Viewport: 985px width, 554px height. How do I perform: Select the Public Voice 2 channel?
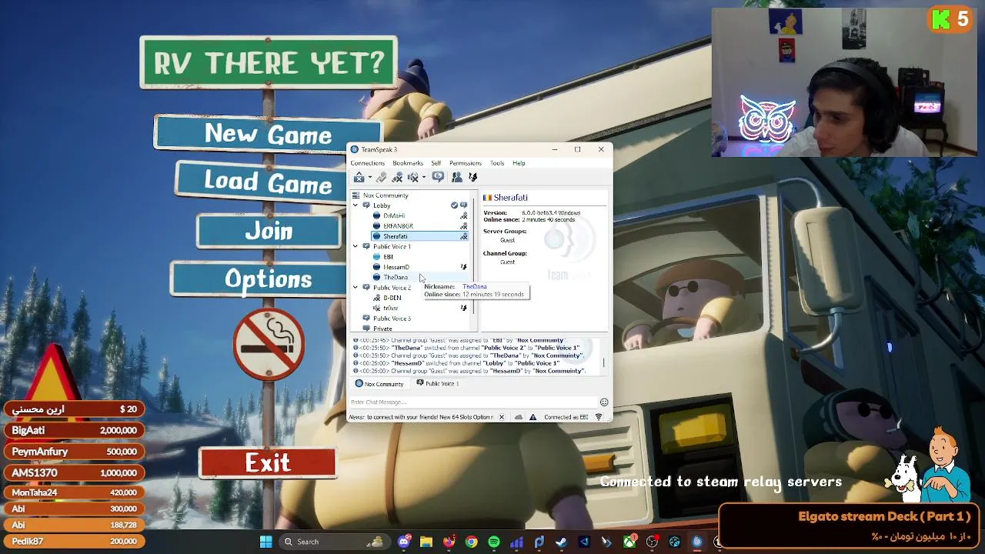click(x=392, y=287)
